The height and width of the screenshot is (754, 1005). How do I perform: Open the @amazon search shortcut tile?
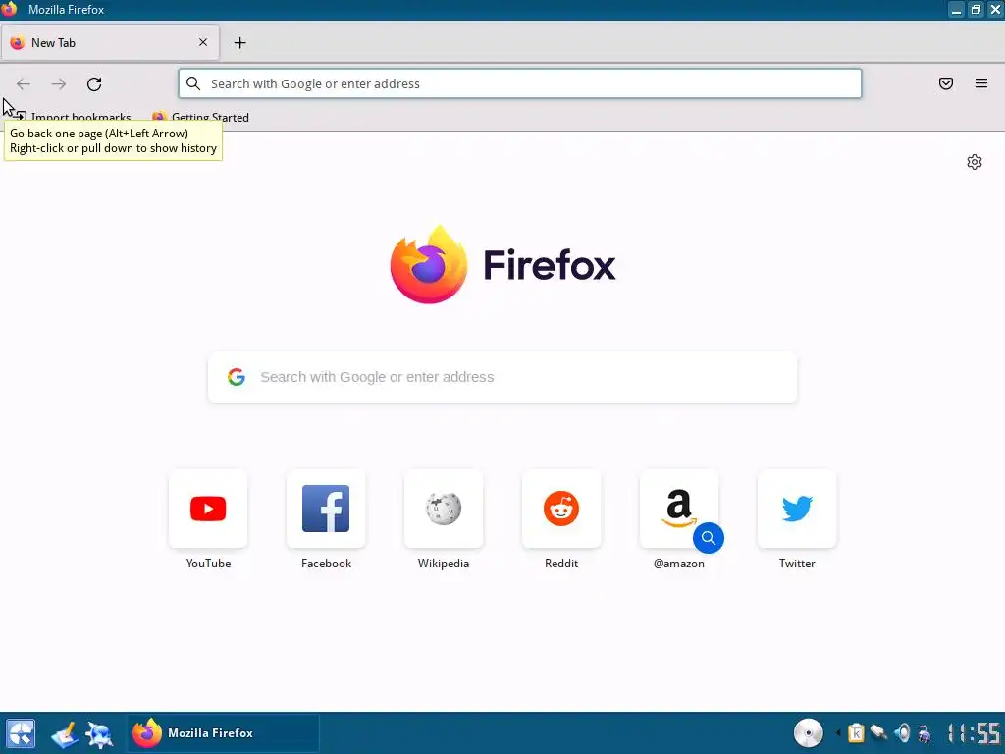point(679,509)
